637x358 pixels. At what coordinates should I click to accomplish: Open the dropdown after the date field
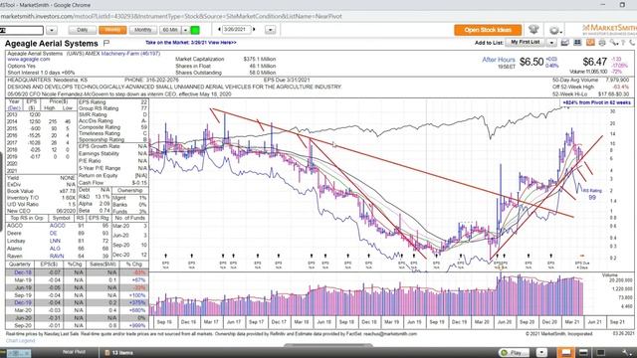(270, 30)
